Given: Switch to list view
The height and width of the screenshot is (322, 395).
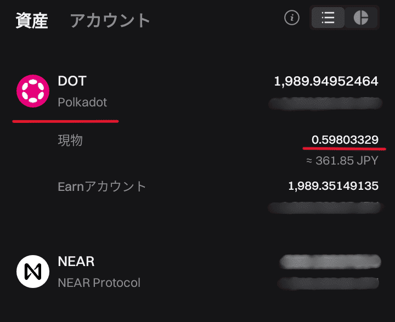Looking at the screenshot, I should click(x=328, y=18).
